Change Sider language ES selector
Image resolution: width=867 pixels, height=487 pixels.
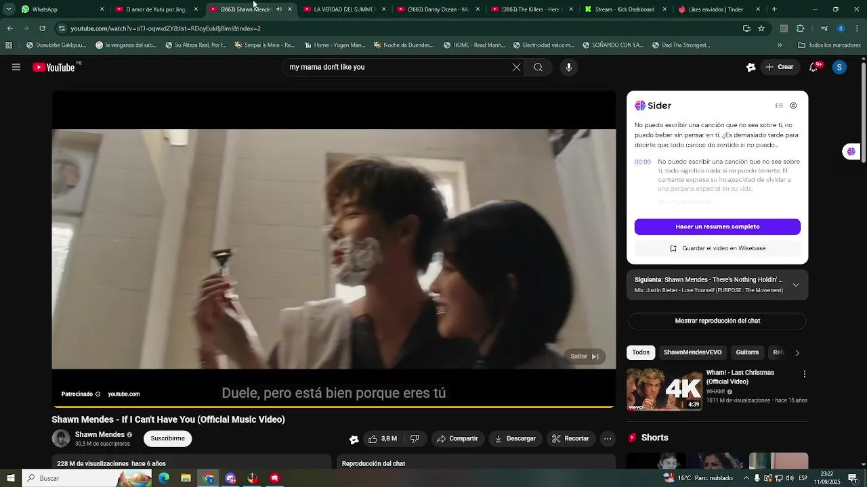779,106
